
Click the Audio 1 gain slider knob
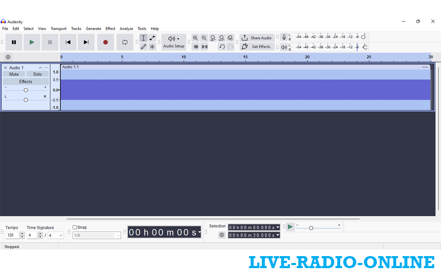[25, 90]
